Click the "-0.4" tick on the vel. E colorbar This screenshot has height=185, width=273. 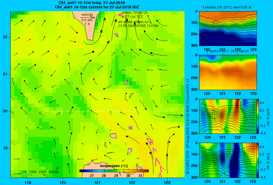coord(262,177)
